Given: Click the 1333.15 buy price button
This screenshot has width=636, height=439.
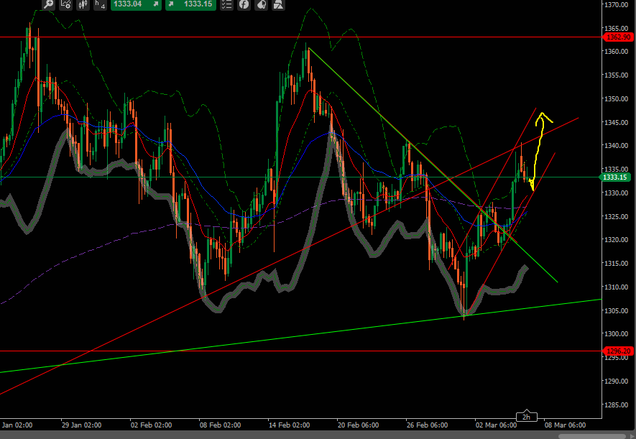Looking at the screenshot, I should tap(190, 4).
